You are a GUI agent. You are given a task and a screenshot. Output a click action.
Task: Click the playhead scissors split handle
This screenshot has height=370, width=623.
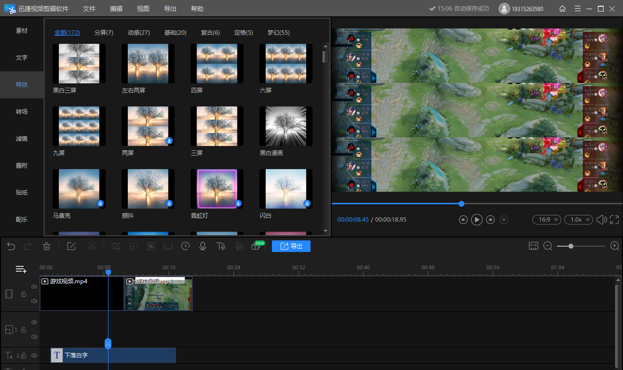pos(108,344)
